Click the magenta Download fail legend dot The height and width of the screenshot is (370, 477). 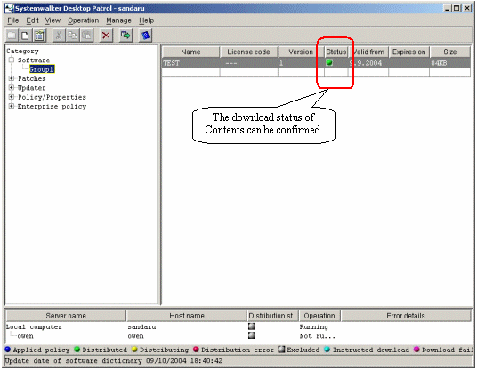point(416,350)
